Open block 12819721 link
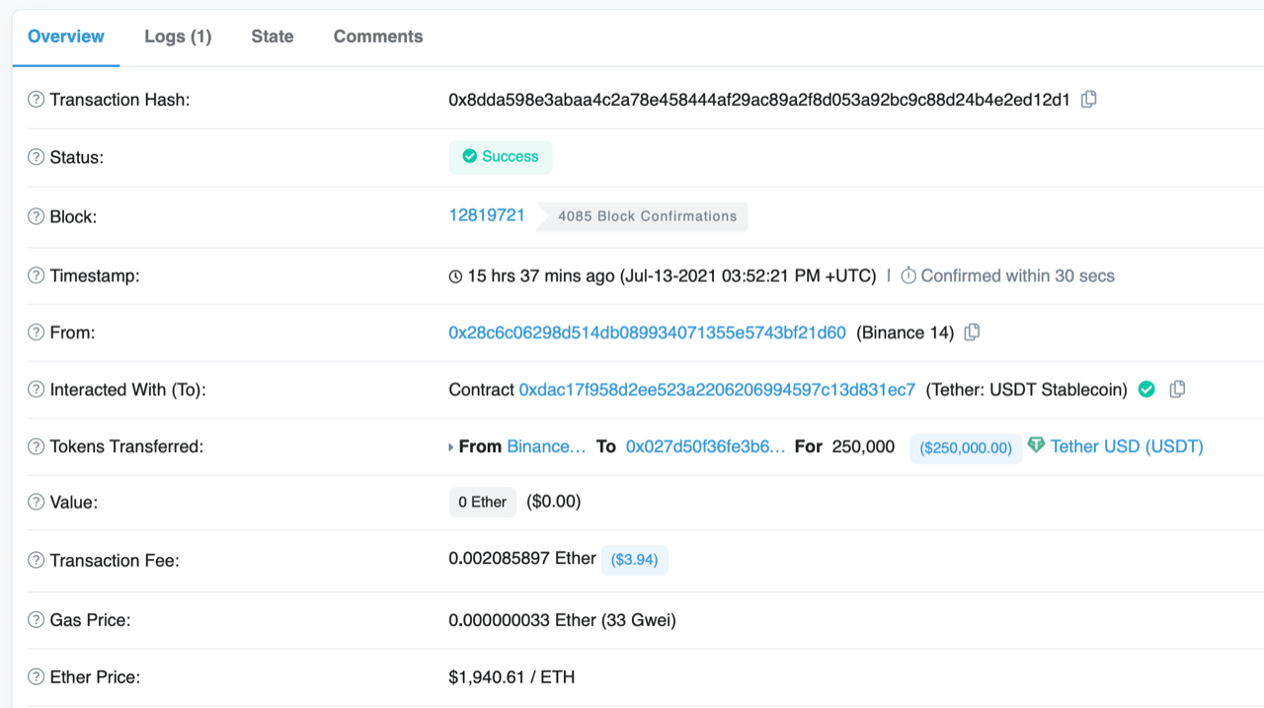This screenshot has height=708, width=1264. 487,215
